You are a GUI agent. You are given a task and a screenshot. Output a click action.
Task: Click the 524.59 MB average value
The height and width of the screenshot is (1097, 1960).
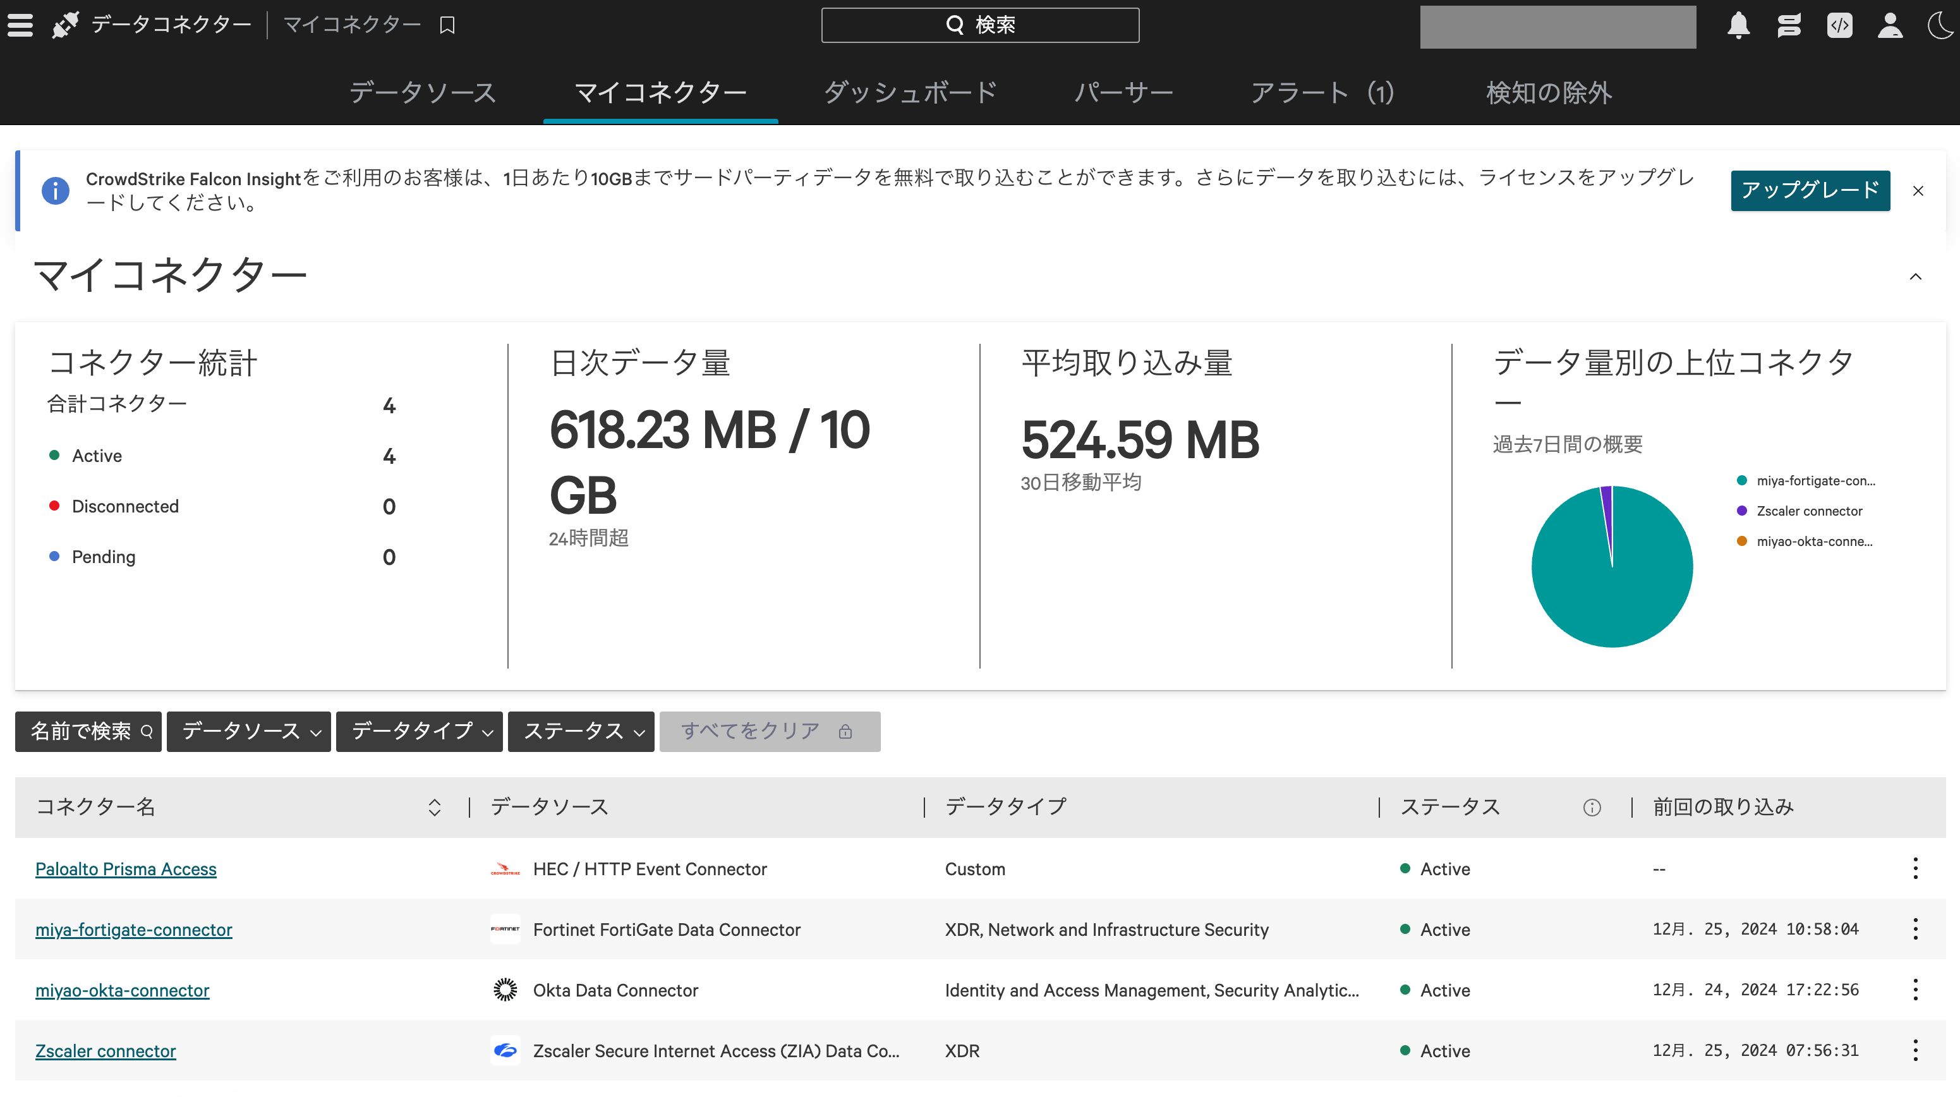1140,440
